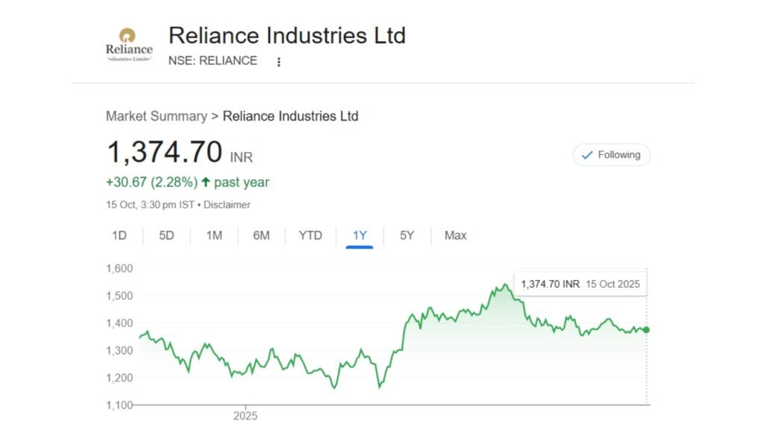
Task: Select the Max time range
Action: point(455,235)
